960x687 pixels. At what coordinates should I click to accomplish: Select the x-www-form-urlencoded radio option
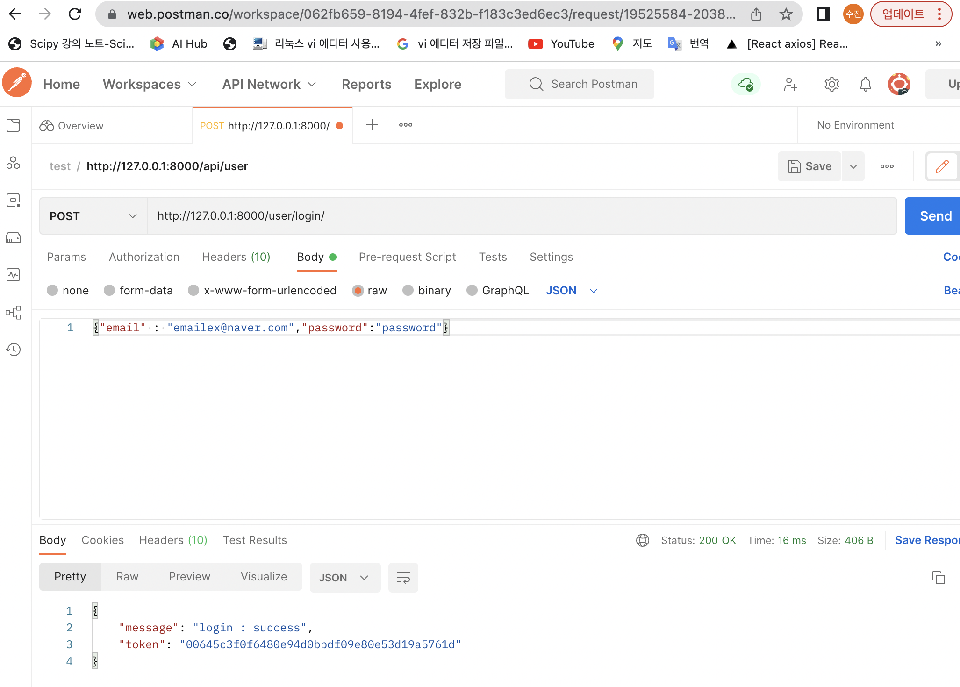point(193,291)
